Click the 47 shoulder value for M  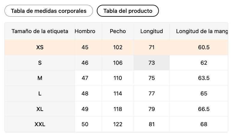[85, 78]
